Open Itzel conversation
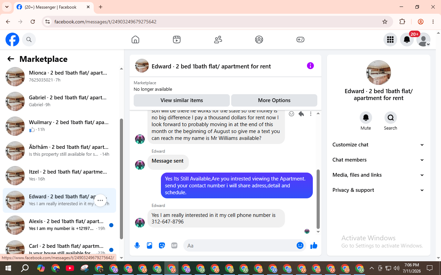The height and width of the screenshot is (275, 441). tap(59, 176)
